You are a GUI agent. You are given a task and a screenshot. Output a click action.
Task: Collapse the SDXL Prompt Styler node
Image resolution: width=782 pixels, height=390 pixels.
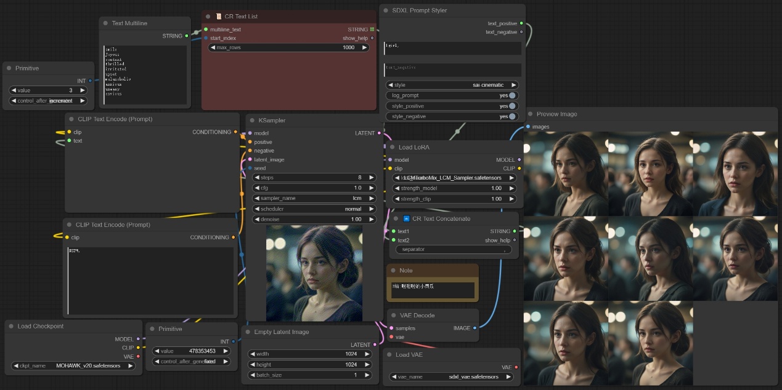click(386, 10)
